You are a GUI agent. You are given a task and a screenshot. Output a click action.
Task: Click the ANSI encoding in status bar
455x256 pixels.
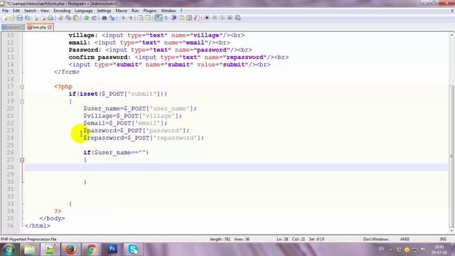point(405,239)
